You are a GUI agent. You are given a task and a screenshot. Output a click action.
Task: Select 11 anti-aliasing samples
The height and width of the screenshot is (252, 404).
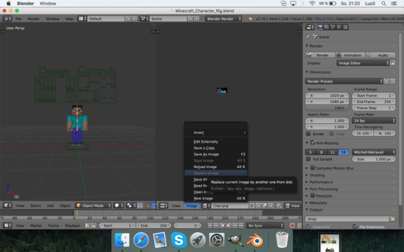332,152
